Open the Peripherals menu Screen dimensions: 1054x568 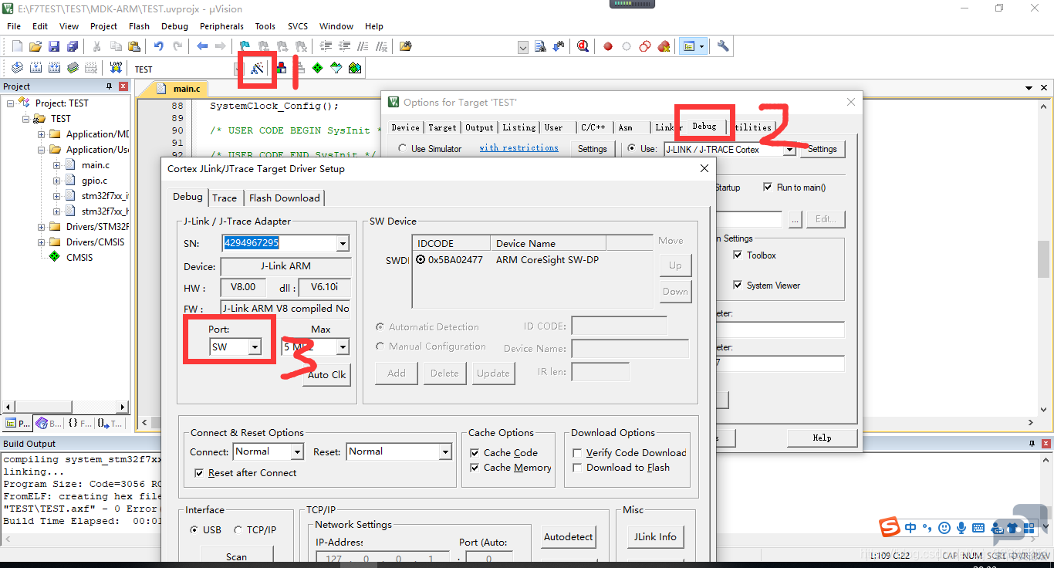(x=221, y=26)
